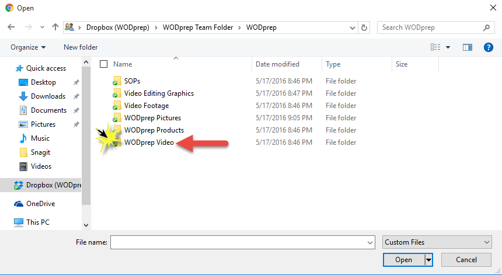Screen dimensions: 502x275
Task: Open OneDrive in the navigation pane
Action: [x=40, y=204]
